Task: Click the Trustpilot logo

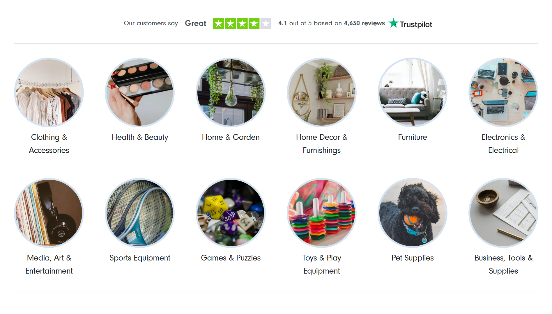Action: pos(411,24)
